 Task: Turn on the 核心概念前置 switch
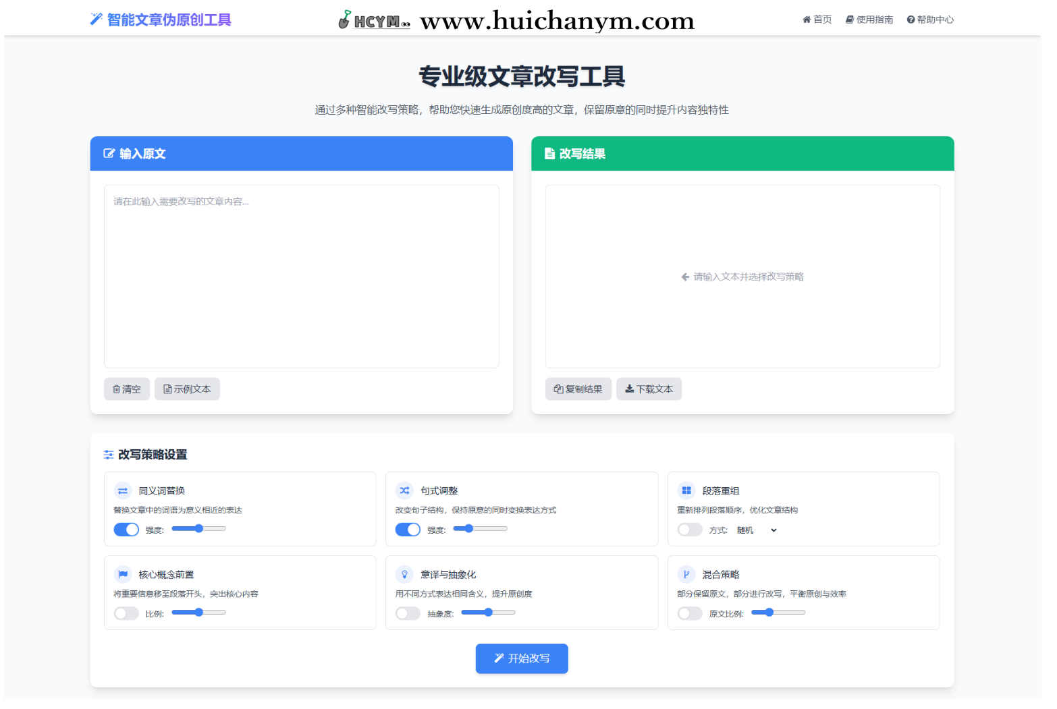click(x=126, y=613)
